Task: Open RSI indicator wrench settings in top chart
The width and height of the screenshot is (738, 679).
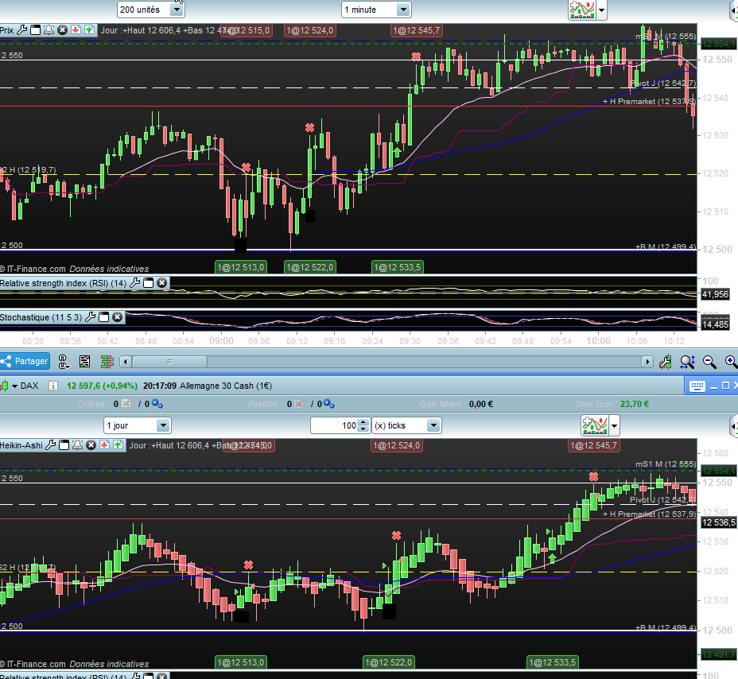Action: pyautogui.click(x=134, y=283)
